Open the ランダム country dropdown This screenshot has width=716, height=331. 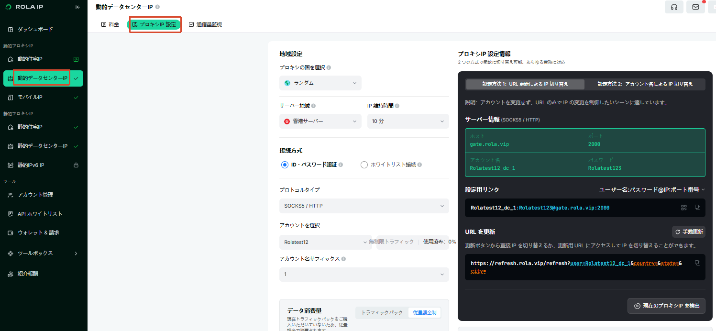pyautogui.click(x=320, y=83)
